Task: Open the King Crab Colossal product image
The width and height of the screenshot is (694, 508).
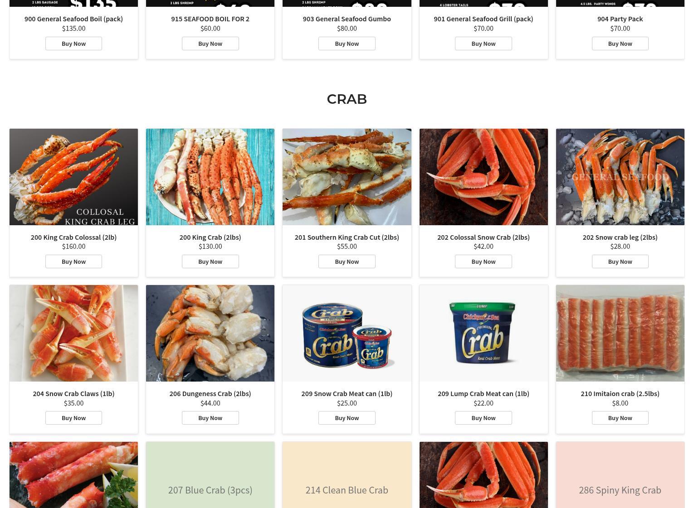Action: pos(73,177)
